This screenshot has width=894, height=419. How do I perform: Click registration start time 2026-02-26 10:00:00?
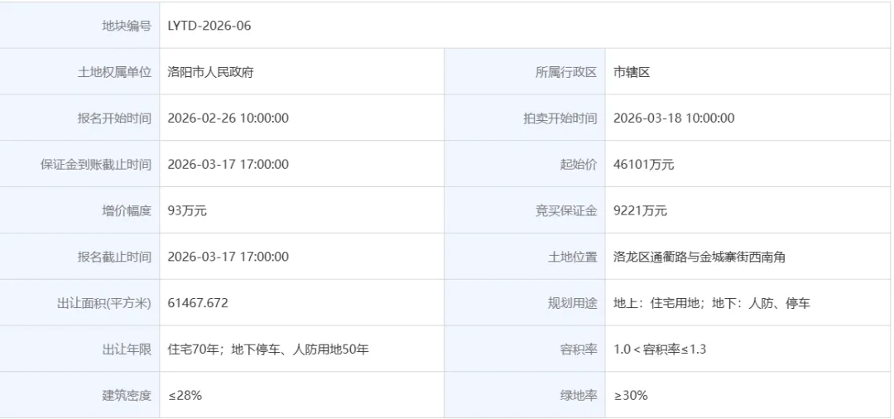(x=228, y=118)
